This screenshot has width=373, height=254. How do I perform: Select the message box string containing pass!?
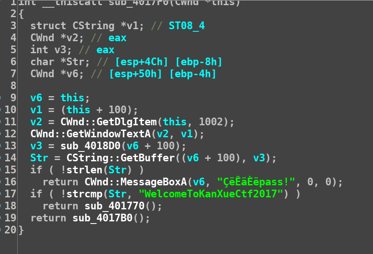256,182
